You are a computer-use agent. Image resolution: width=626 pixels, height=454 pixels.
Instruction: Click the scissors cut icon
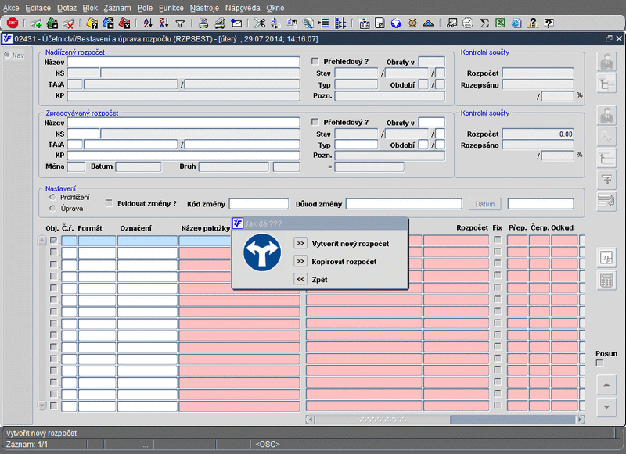click(260, 23)
